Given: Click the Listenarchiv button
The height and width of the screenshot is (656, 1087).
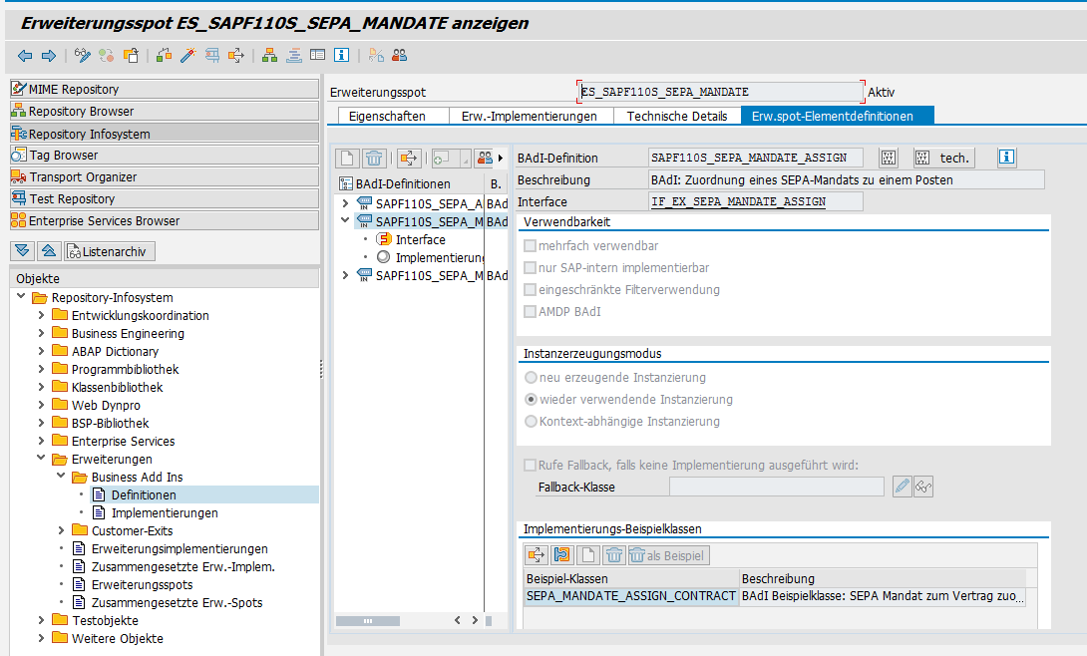Looking at the screenshot, I should [x=110, y=250].
